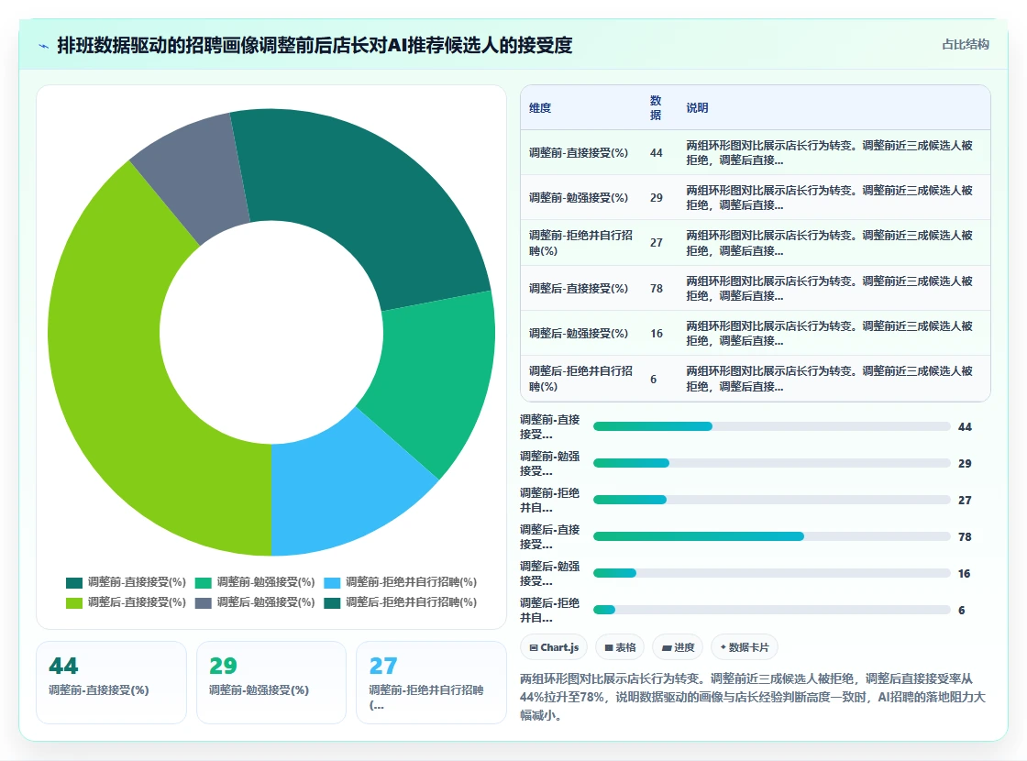Click the 数据 column header
This screenshot has height=761, width=1027.
click(656, 108)
